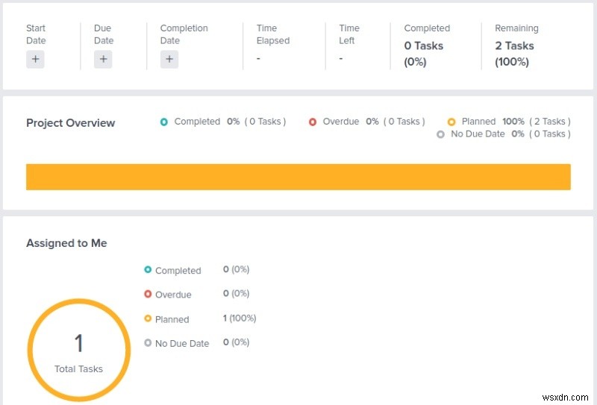Add a Completion Date with plus button
Image resolution: width=597 pixels, height=405 pixels.
(x=169, y=60)
